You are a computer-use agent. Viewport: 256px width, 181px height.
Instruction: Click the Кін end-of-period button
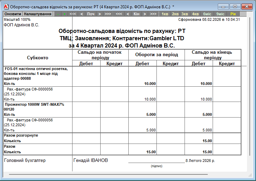pos(136,14)
